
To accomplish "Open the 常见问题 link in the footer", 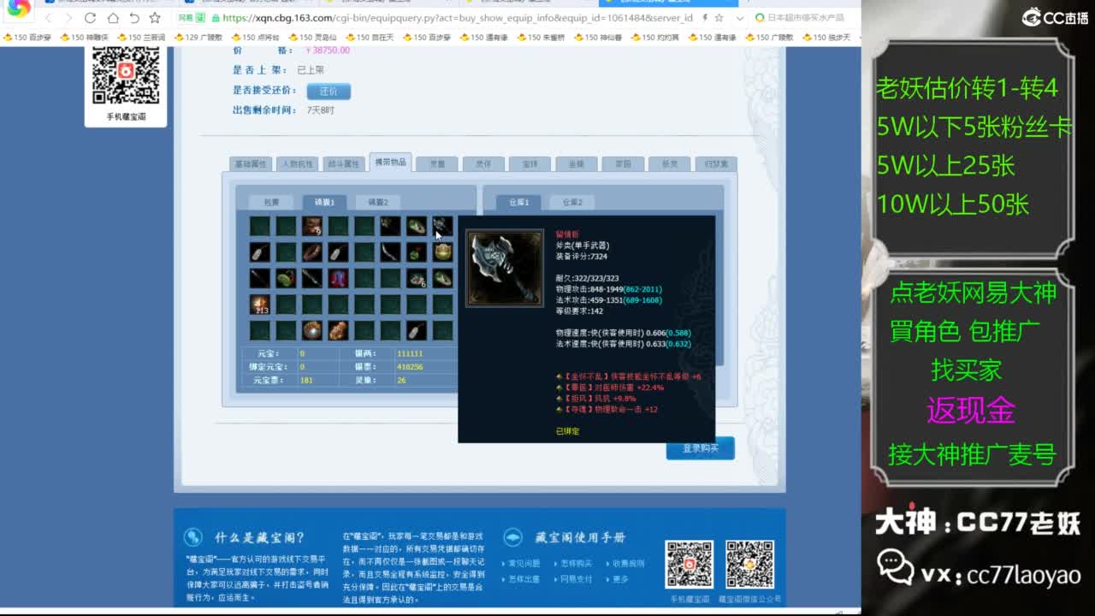I will click(526, 564).
